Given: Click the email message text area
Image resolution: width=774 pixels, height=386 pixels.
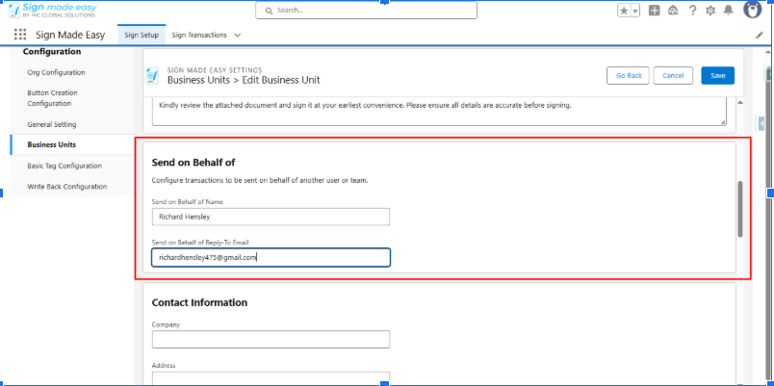Looking at the screenshot, I should tap(439, 112).
